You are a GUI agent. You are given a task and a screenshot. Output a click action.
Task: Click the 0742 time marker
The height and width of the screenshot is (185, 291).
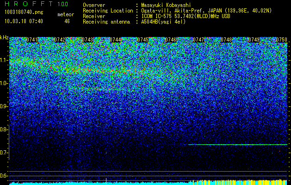coord(60,40)
